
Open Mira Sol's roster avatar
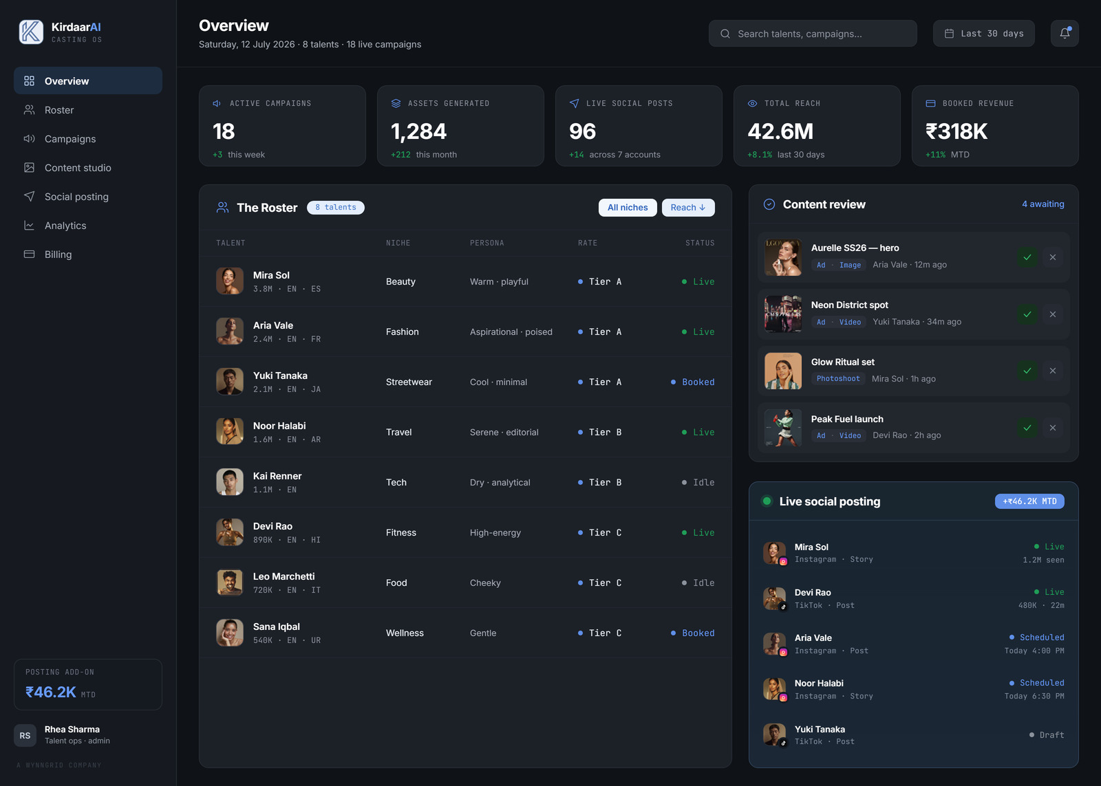click(x=230, y=281)
